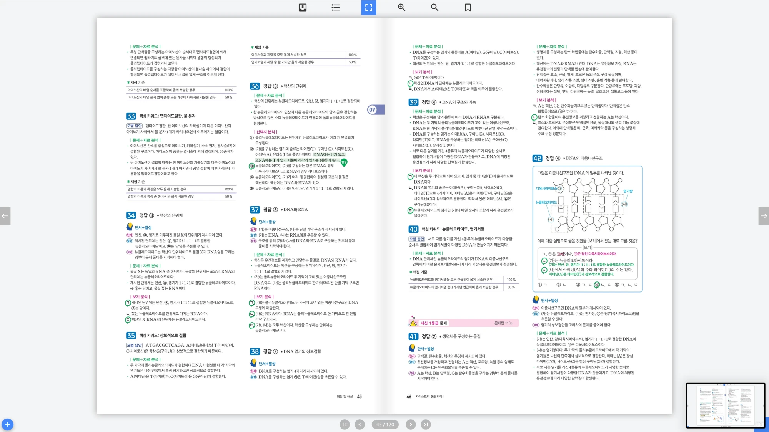Click the 45 / 120 page indicator
Screen dimensions: 769x432
pyautogui.click(x=385, y=424)
